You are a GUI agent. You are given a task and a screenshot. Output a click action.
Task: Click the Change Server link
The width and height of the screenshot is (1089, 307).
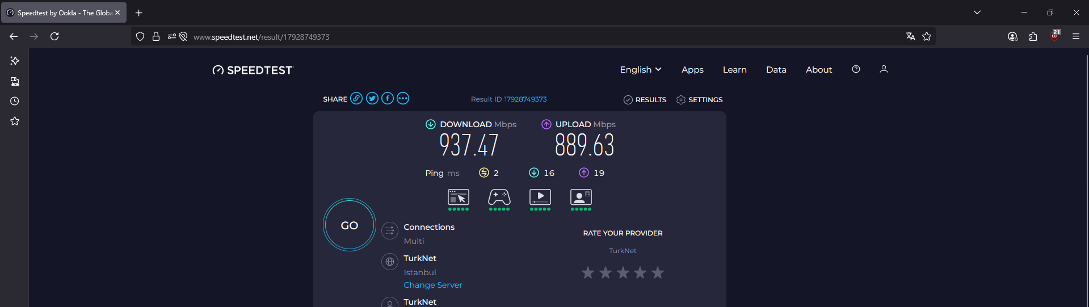(x=433, y=285)
